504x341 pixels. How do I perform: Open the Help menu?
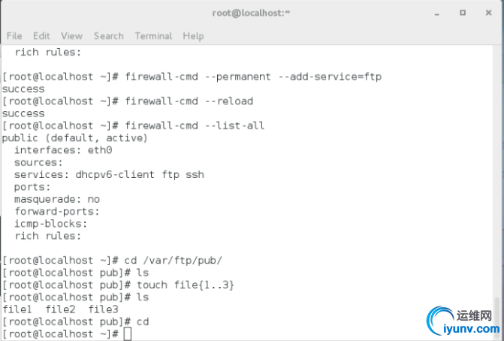pos(193,35)
